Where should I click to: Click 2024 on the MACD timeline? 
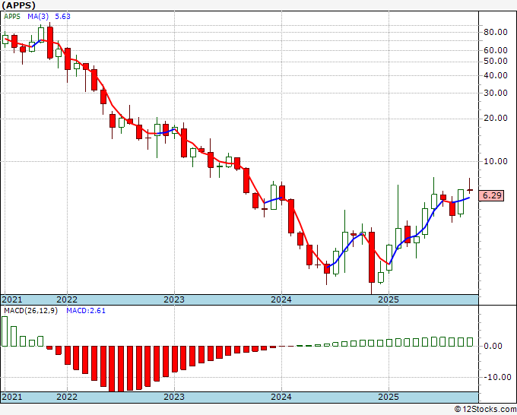pyautogui.click(x=281, y=397)
